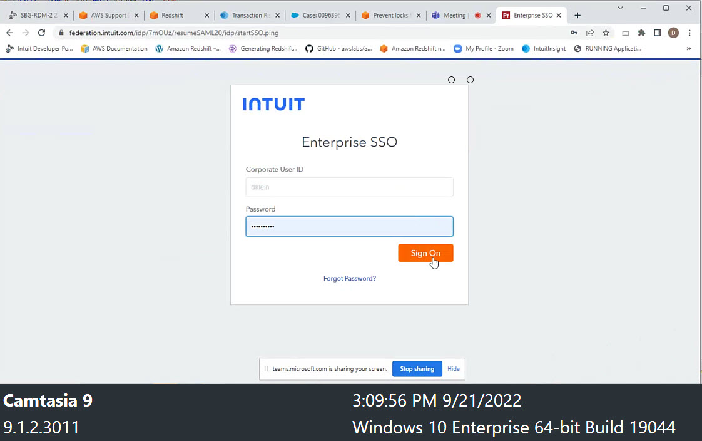Close the Enterprise SSO tab
This screenshot has width=702, height=441.
(x=559, y=15)
